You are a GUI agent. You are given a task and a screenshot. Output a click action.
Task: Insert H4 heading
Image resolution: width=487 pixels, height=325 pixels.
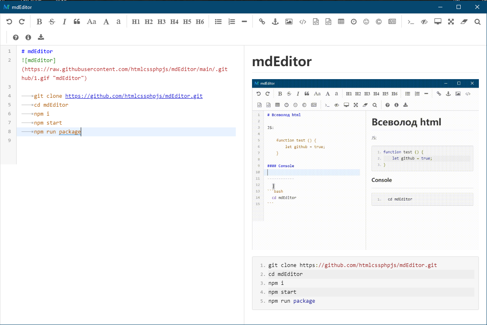tap(175, 22)
